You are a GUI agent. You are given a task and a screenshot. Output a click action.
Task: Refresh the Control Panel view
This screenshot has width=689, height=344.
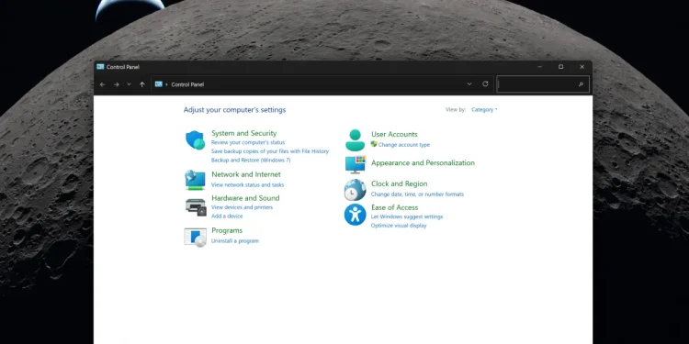485,83
